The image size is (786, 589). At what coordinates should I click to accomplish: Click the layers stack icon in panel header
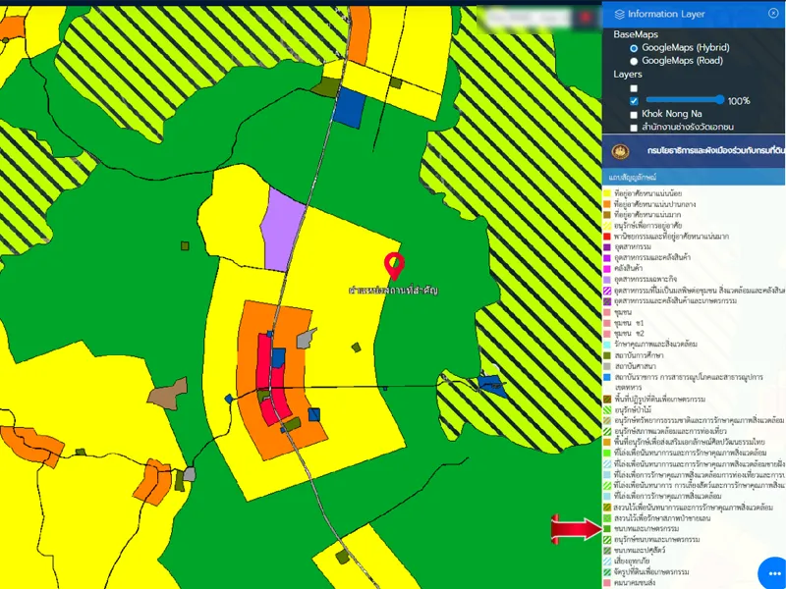tap(619, 14)
